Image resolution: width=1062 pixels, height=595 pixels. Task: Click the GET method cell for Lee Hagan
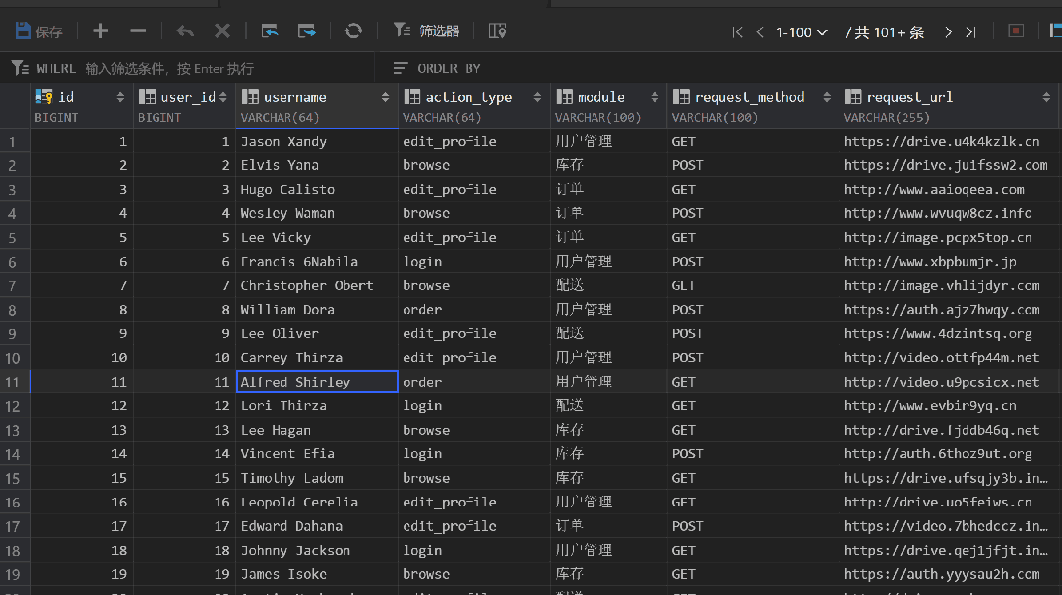click(x=753, y=430)
